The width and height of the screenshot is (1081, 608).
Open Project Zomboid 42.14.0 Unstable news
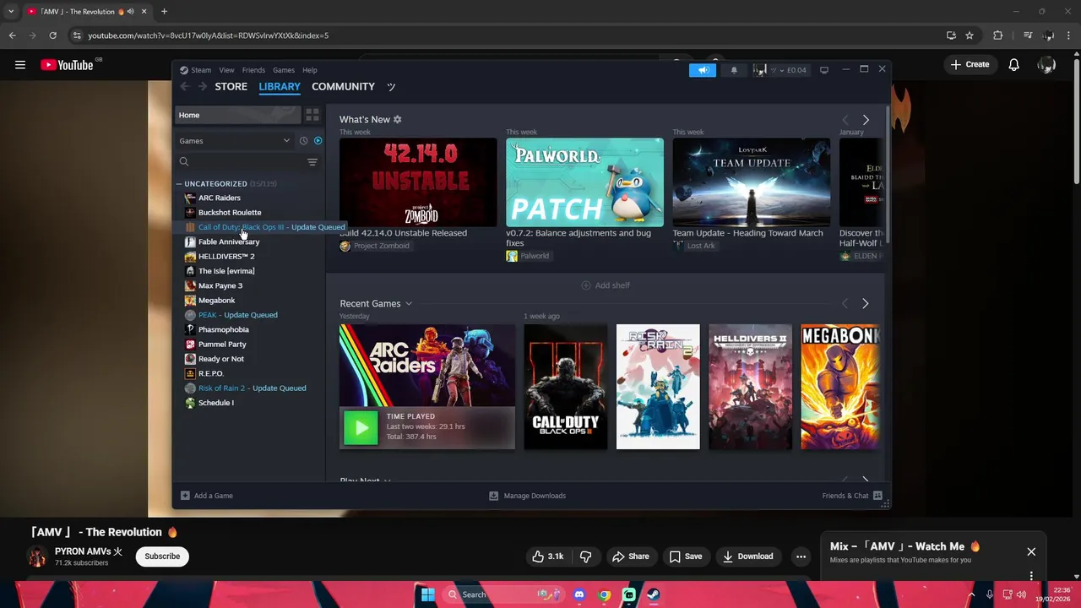pos(418,182)
